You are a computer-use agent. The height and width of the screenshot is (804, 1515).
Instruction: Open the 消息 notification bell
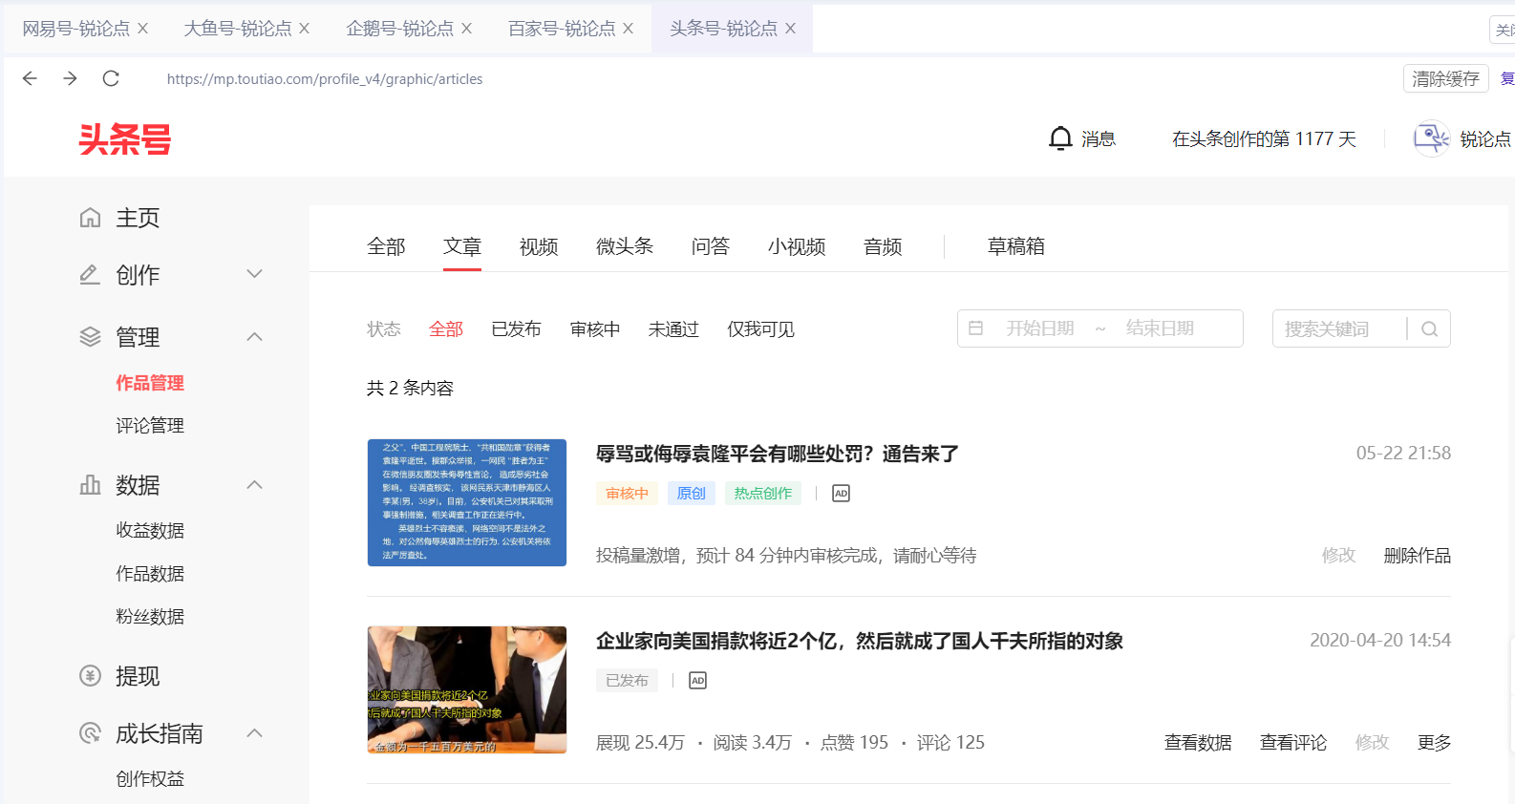pyautogui.click(x=1060, y=138)
